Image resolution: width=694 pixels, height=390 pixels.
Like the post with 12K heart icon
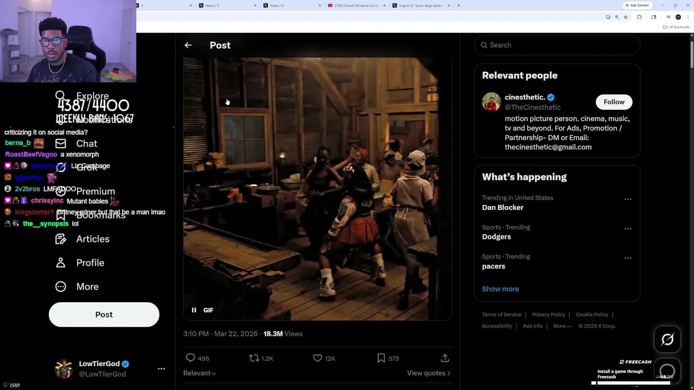318,358
